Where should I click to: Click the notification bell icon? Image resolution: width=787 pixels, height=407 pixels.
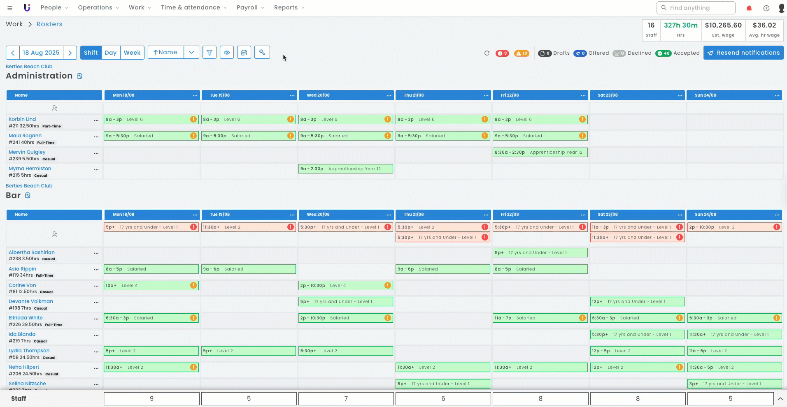coord(749,8)
